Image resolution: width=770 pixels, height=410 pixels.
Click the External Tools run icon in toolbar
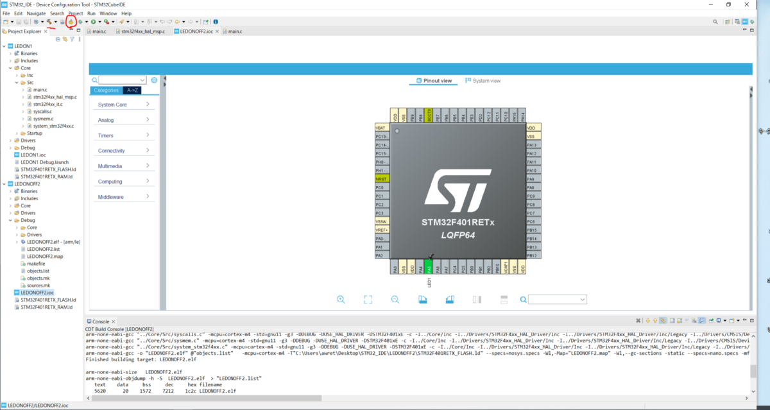tap(107, 22)
